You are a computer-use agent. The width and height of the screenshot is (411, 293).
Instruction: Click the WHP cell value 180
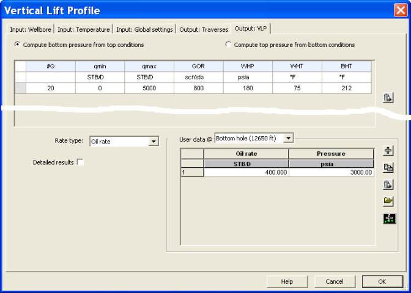[248, 88]
